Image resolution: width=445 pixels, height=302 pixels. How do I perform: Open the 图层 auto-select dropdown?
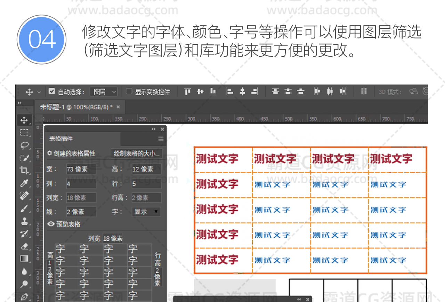tap(104, 92)
